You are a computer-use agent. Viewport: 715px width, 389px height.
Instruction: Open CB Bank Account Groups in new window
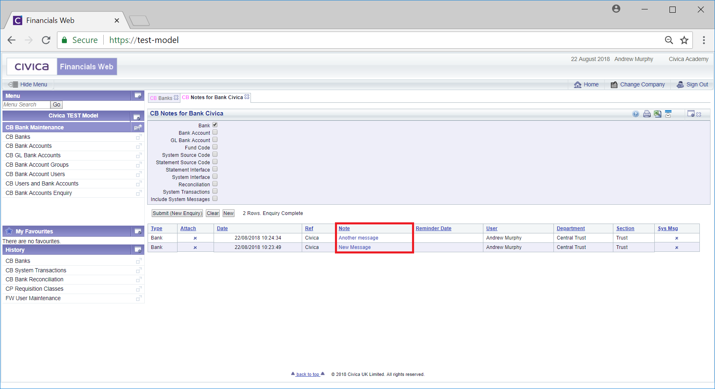(x=139, y=165)
